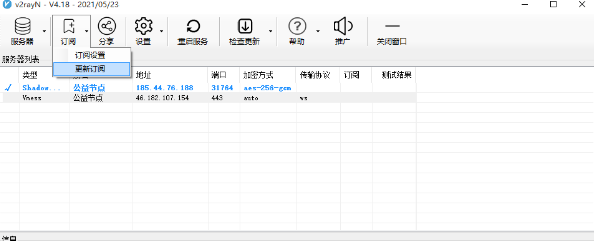The height and width of the screenshot is (241, 594).
Task: Click port value 31764
Action: [x=222, y=88]
